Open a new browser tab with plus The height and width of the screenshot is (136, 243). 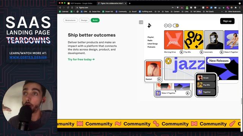(130, 3)
